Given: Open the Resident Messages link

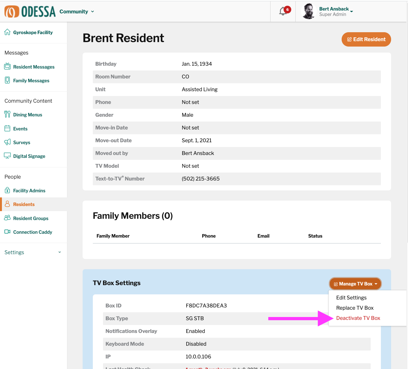Looking at the screenshot, I should 34,67.
